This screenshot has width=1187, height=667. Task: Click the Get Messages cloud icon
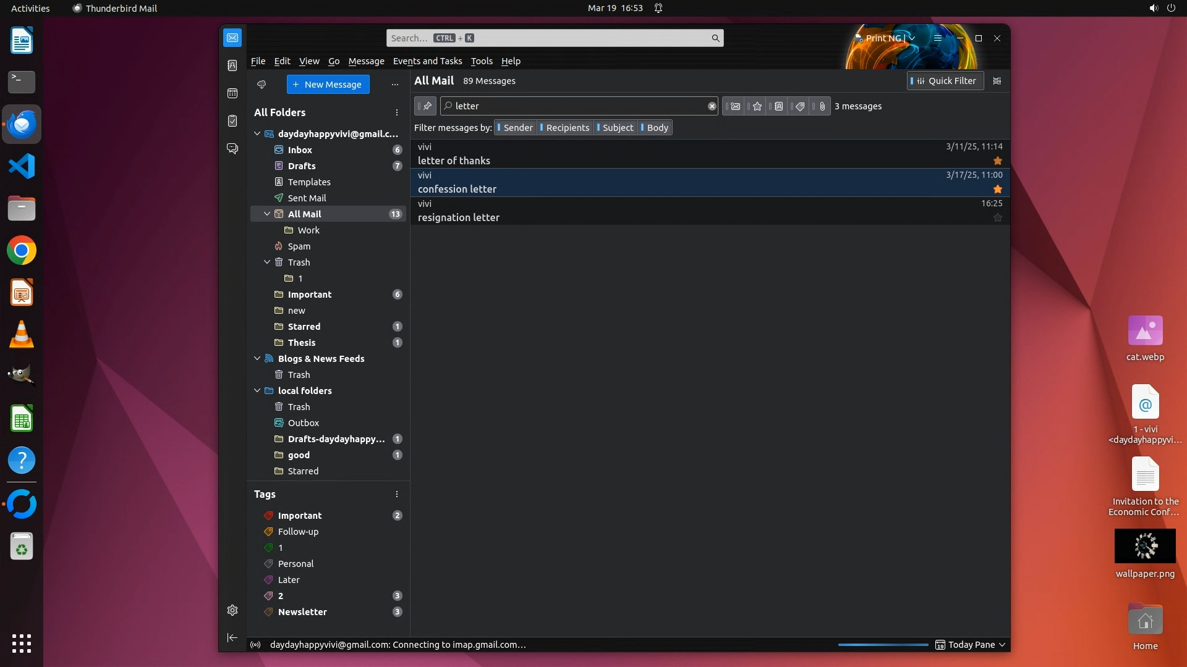(262, 85)
